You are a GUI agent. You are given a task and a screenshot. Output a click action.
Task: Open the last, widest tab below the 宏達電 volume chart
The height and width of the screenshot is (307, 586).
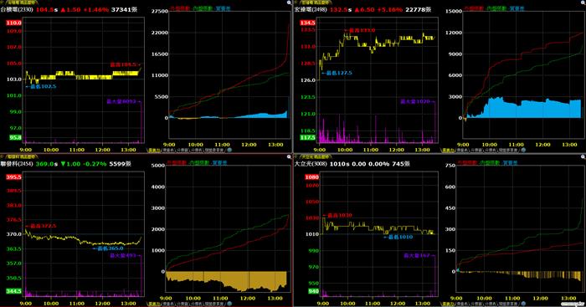tap(508, 150)
